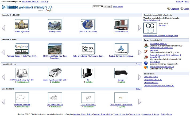Click Leggi profilo under CyberCity 3D
Image resolution: width=190 pixels, height=117 pixels.
pos(162,25)
